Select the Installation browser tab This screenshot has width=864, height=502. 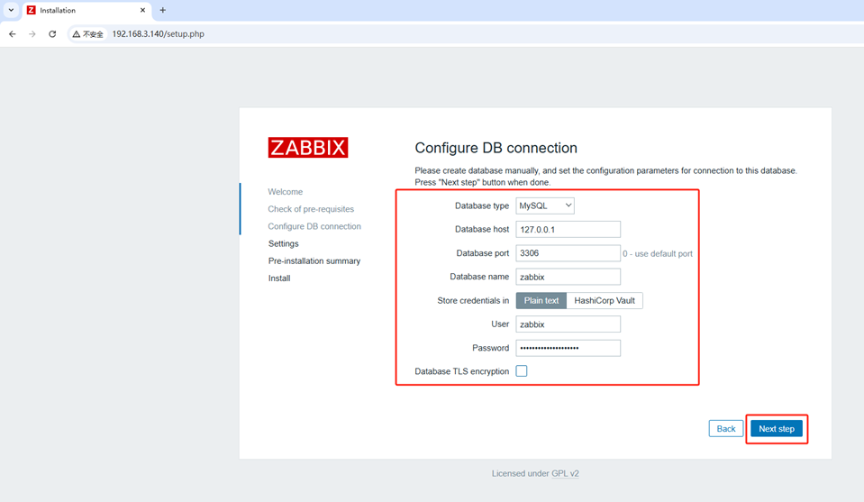[x=86, y=11]
